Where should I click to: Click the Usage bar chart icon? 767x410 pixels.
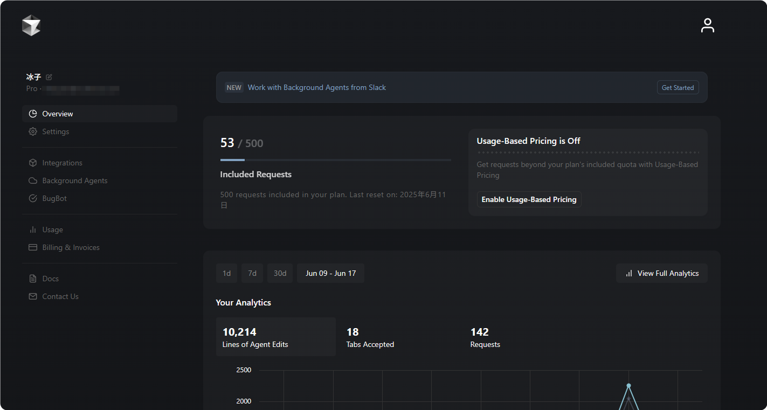(33, 230)
